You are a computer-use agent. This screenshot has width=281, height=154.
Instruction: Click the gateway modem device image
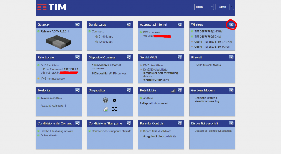(x=58, y=41)
